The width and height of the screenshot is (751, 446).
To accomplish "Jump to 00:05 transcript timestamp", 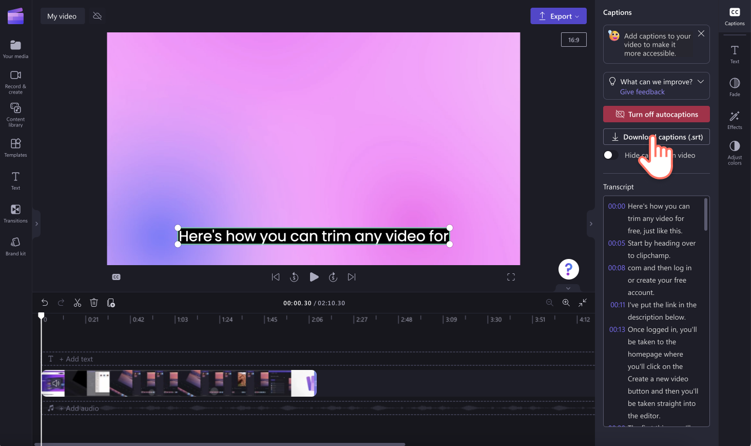I will click(x=617, y=243).
